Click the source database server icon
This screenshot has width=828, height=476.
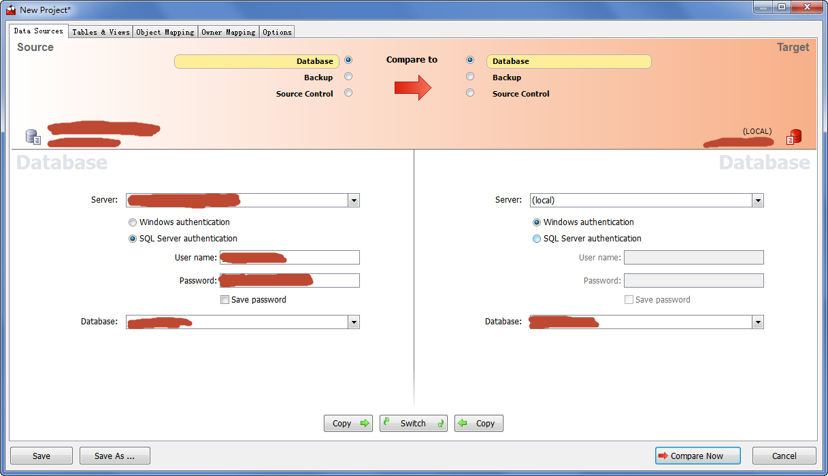33,137
